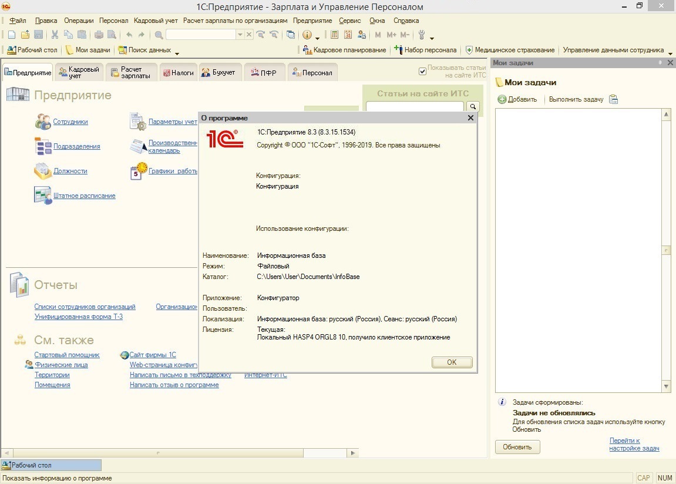Open the Унифицированная форма Т-3 link
Viewport: 676px width, 484px height.
tap(79, 317)
